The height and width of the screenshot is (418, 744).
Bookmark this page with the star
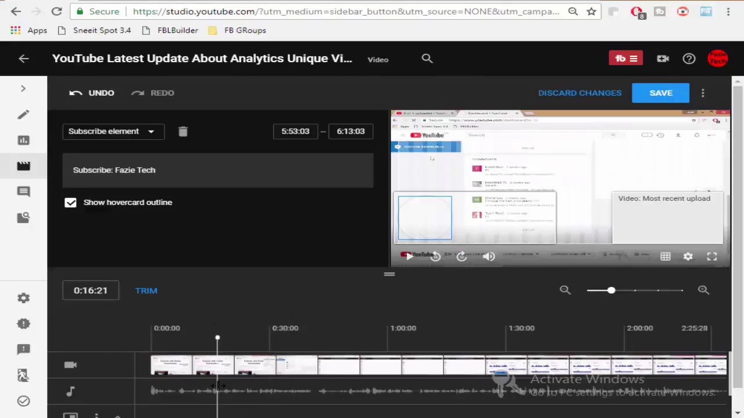pyautogui.click(x=591, y=11)
